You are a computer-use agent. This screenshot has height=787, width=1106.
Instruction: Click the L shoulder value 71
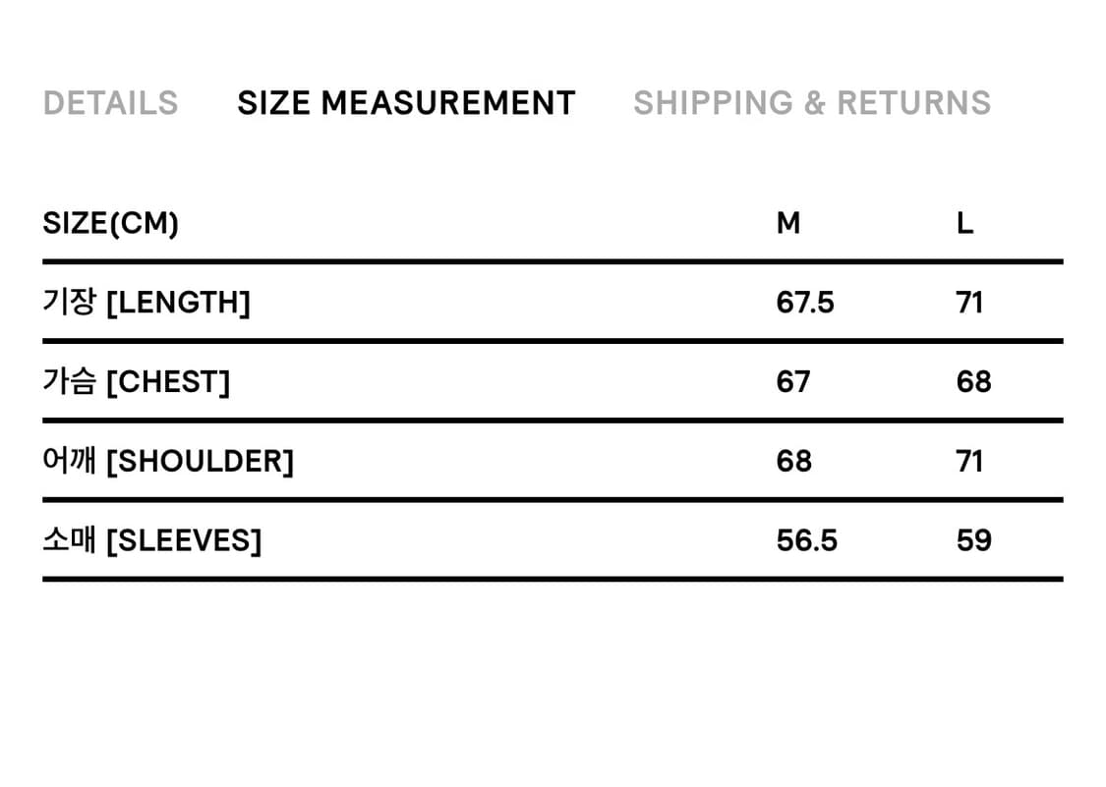pos(969,461)
